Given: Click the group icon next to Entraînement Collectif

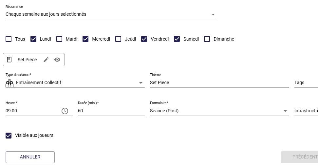Looking at the screenshot, I should click(x=9, y=83).
